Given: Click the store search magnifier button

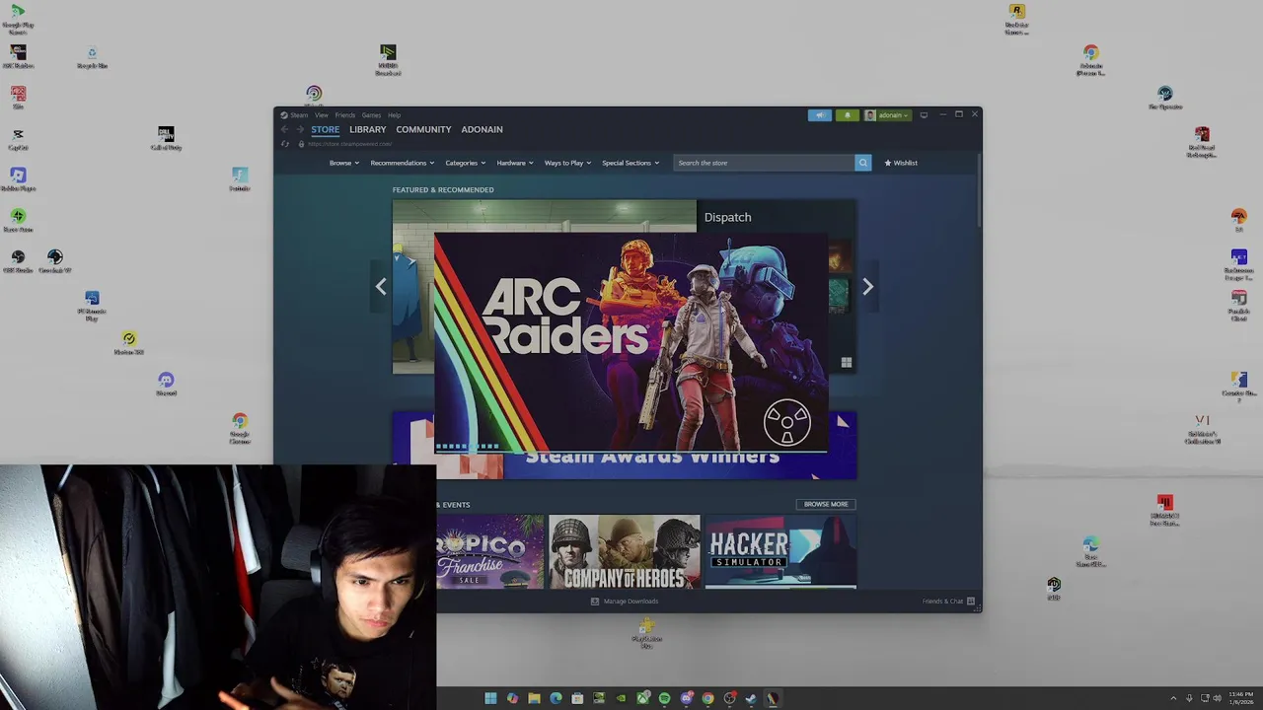Looking at the screenshot, I should 863,163.
